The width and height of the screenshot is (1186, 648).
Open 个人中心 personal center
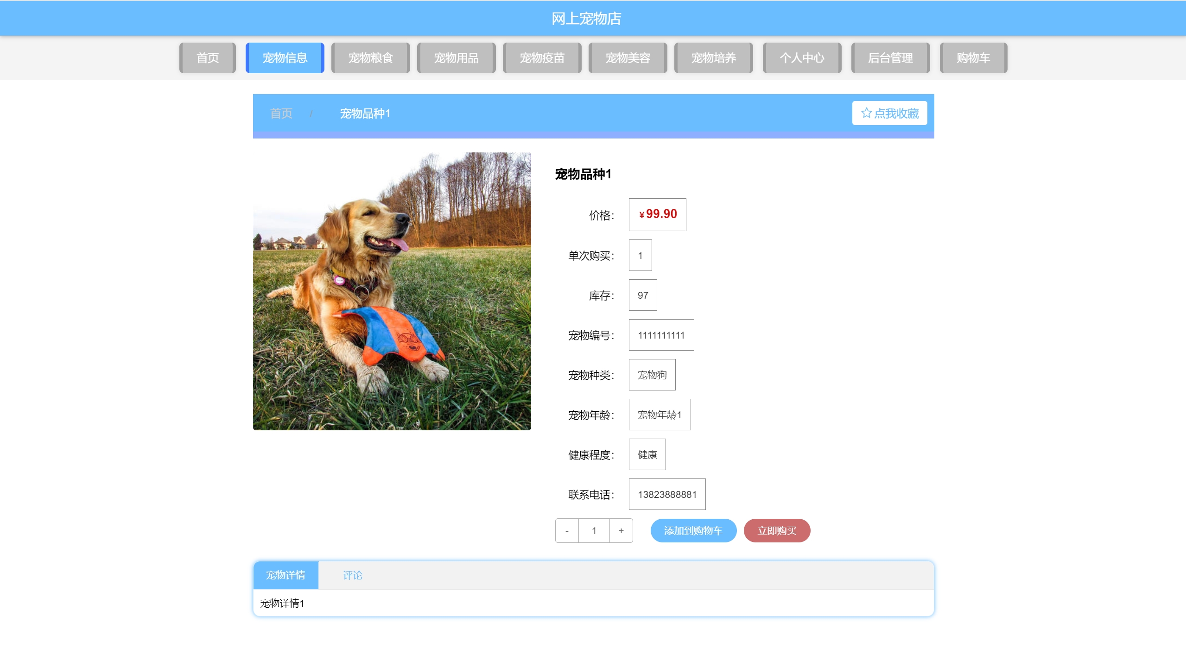(802, 58)
